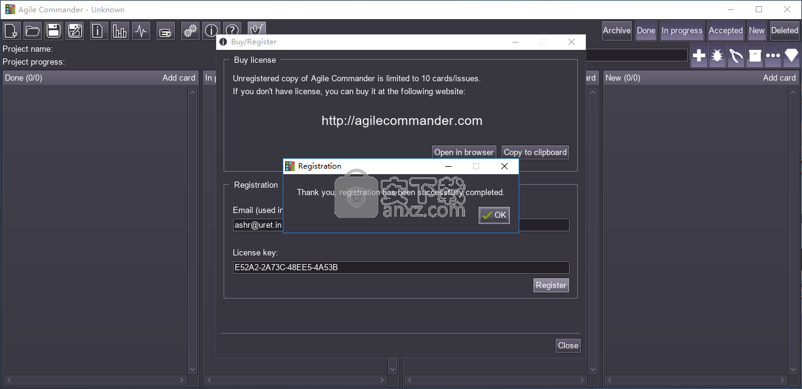The width and height of the screenshot is (802, 389).
Task: Toggle the bug card type filter
Action: point(718,56)
